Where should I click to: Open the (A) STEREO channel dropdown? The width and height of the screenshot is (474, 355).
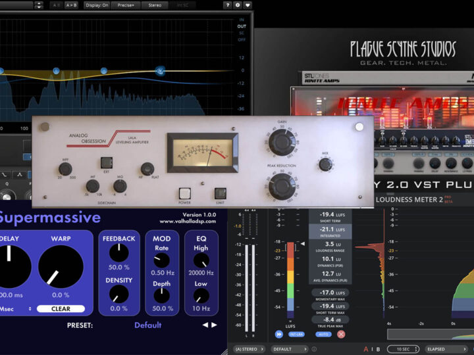coord(249,349)
